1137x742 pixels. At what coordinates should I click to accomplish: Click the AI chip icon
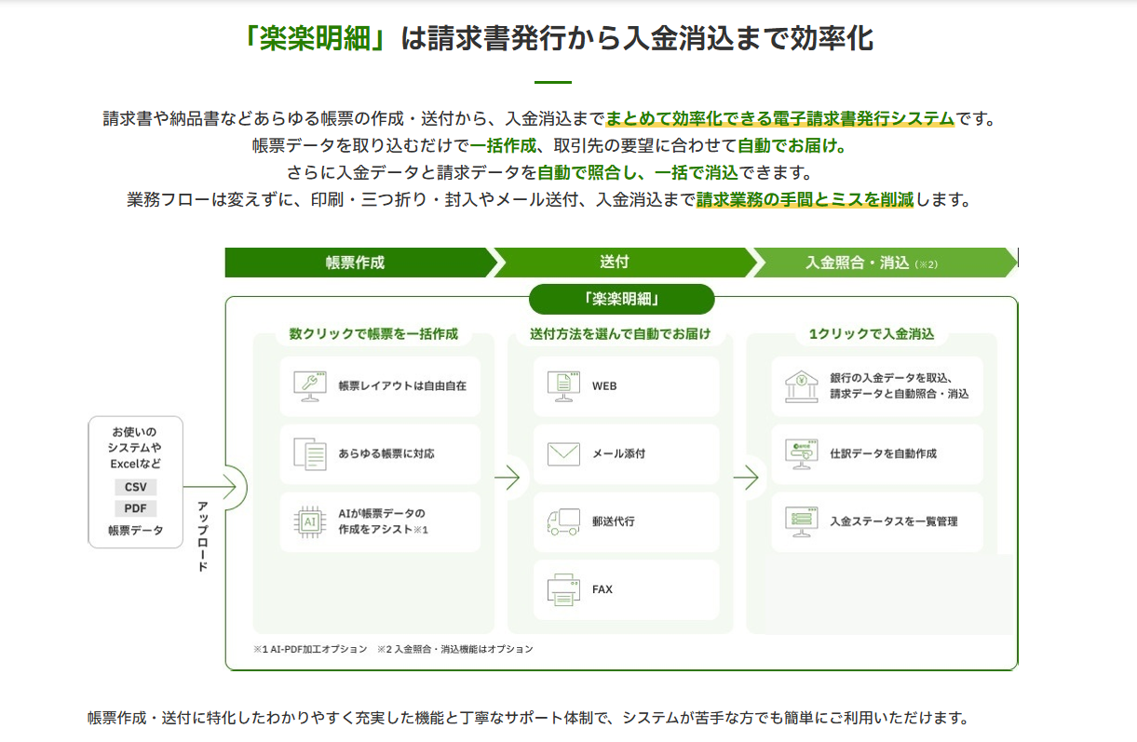pyautogui.click(x=309, y=521)
